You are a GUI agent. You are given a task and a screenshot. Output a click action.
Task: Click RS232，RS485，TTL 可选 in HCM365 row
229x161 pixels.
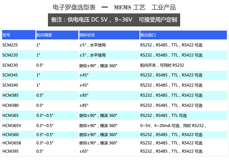pyautogui.click(x=163, y=116)
